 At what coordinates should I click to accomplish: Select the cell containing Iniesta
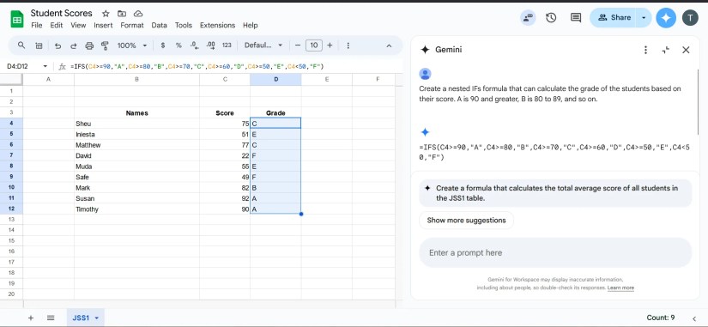[136, 134]
